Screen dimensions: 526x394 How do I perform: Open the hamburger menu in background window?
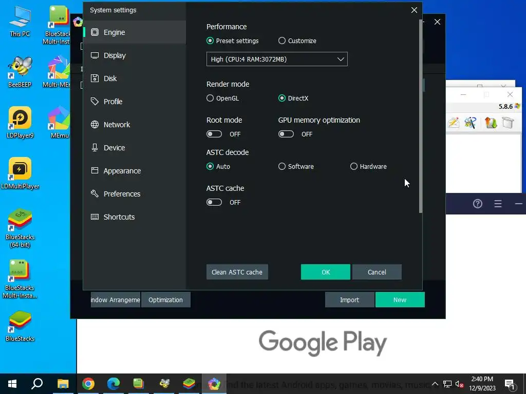tap(498, 203)
